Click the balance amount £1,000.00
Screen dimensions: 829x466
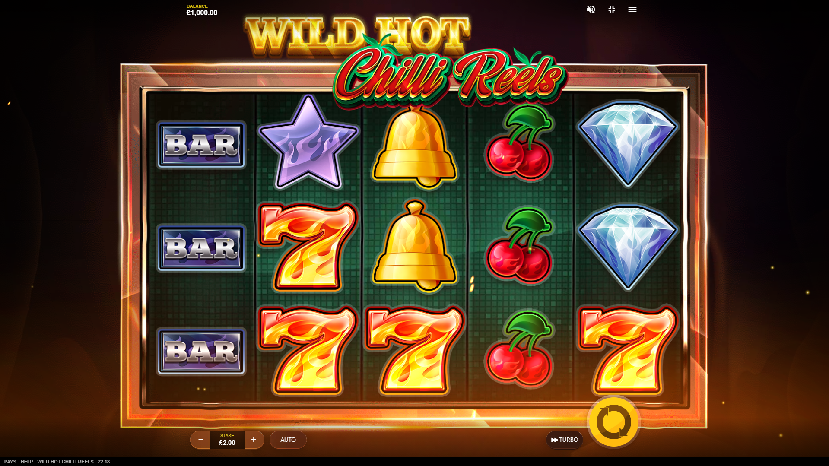tap(202, 13)
